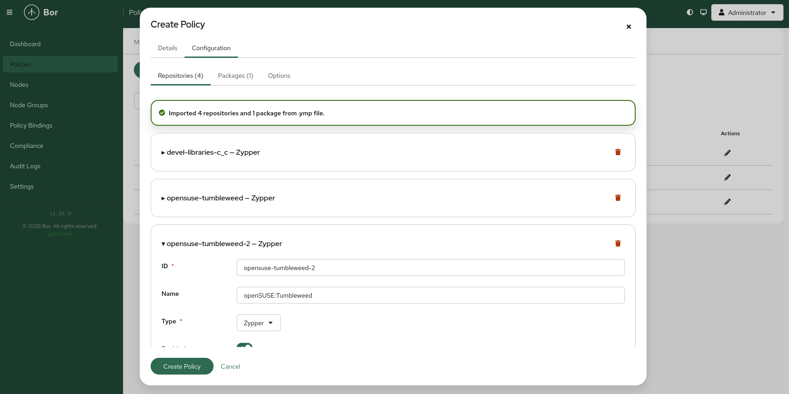Switch to the Details tab
The height and width of the screenshot is (394, 789).
(167, 48)
